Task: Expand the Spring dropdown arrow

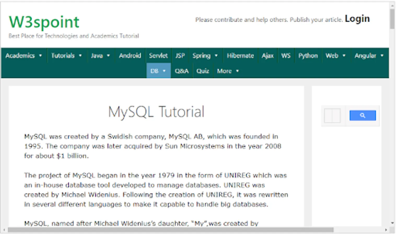Action: [216, 56]
